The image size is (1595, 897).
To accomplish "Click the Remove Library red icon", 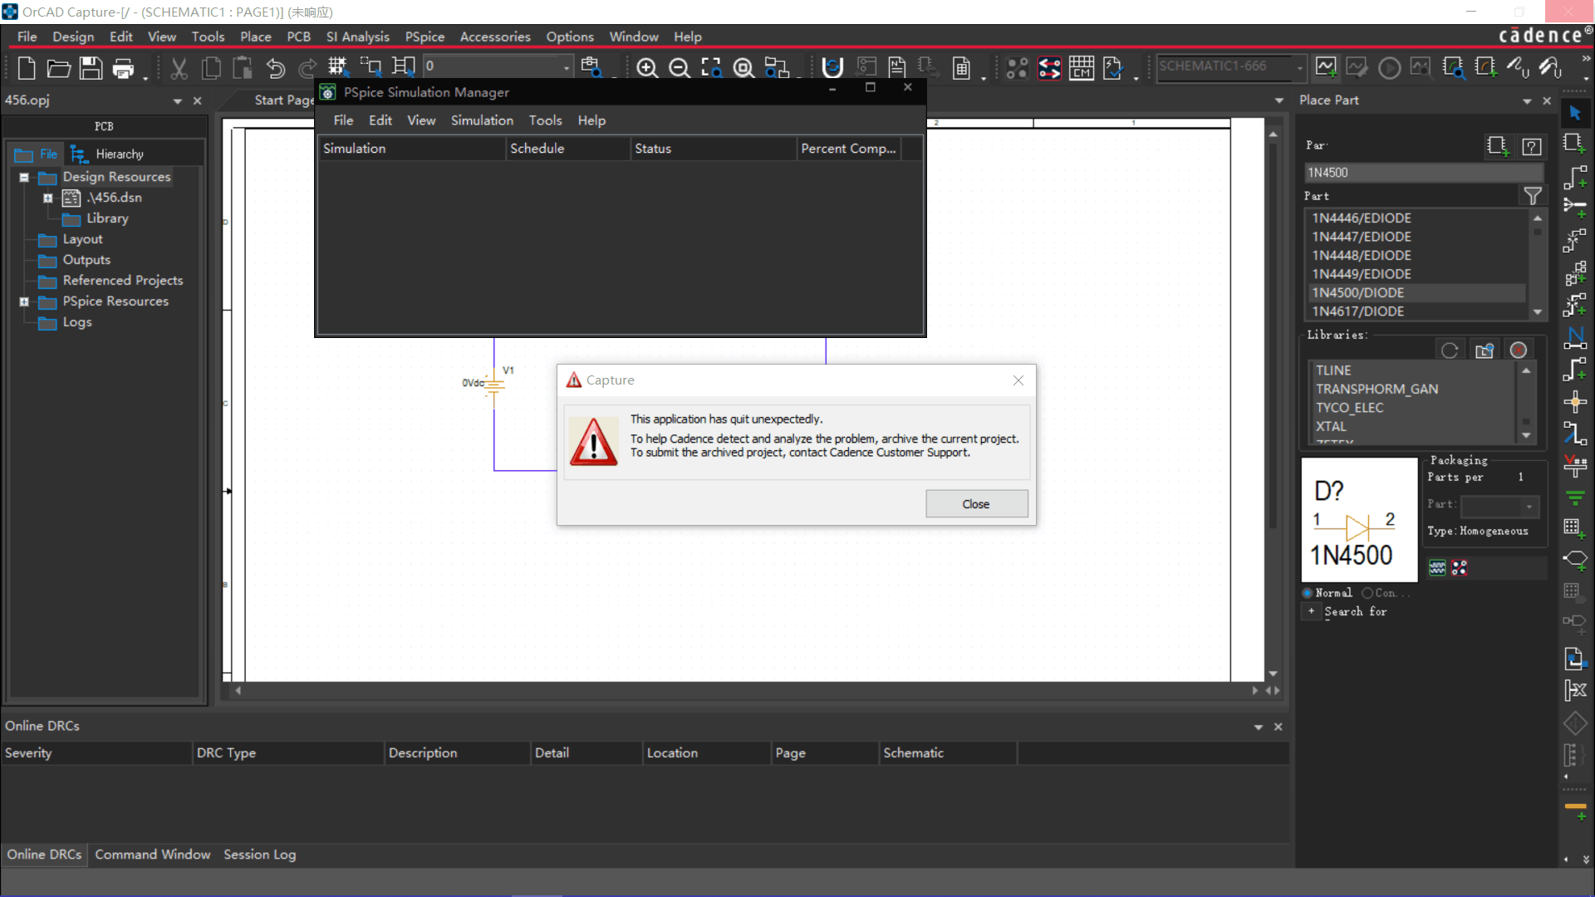I will point(1519,350).
